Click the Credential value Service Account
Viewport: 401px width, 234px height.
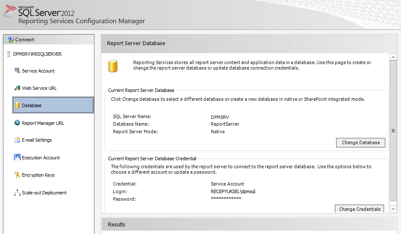[x=227, y=184]
